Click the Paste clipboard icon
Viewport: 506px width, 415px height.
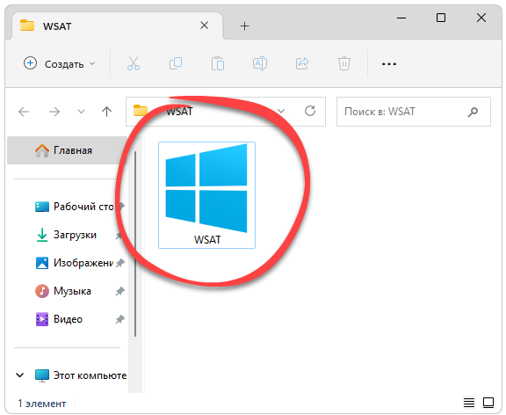point(218,63)
